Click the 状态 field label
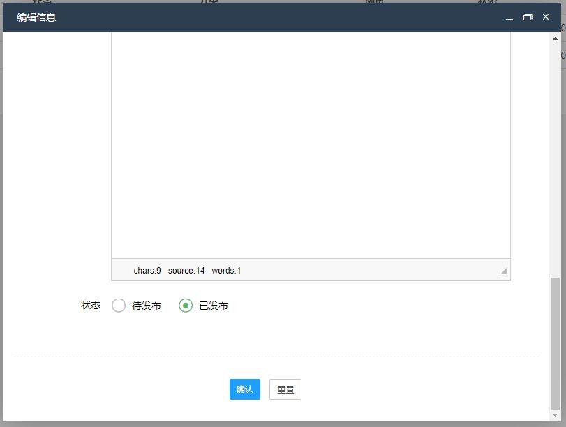Screen dimensions: 566x427 (x=91, y=305)
